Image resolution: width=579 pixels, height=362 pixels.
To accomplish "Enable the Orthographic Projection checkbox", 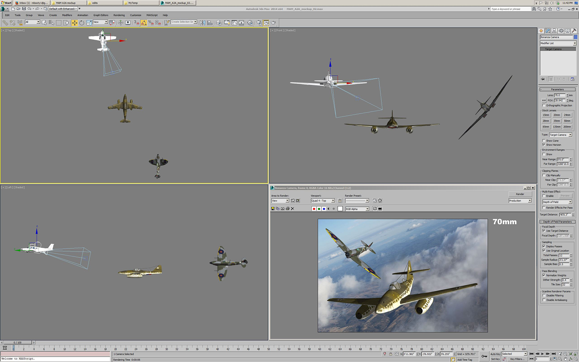I will click(x=544, y=105).
